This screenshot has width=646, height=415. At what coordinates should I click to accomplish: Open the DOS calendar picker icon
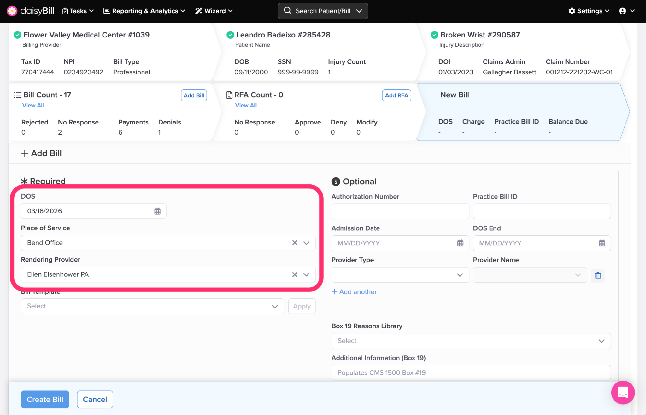click(157, 211)
